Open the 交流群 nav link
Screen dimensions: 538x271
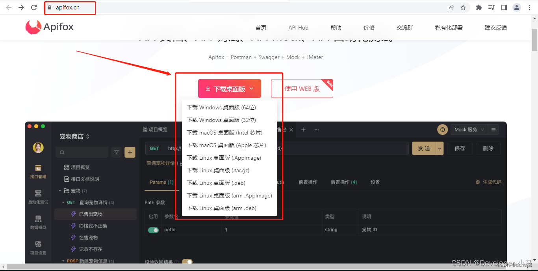point(405,28)
